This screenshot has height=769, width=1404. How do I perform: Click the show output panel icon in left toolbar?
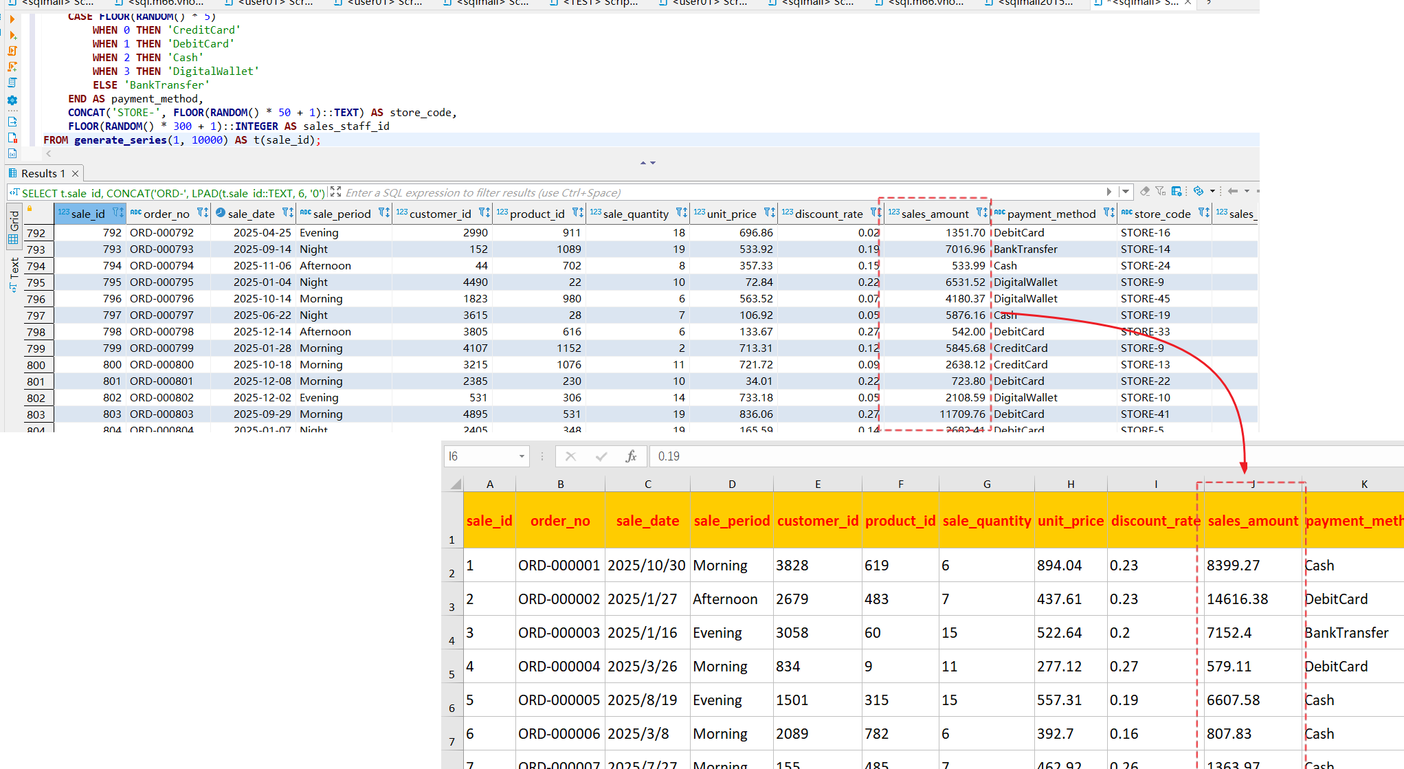click(12, 122)
